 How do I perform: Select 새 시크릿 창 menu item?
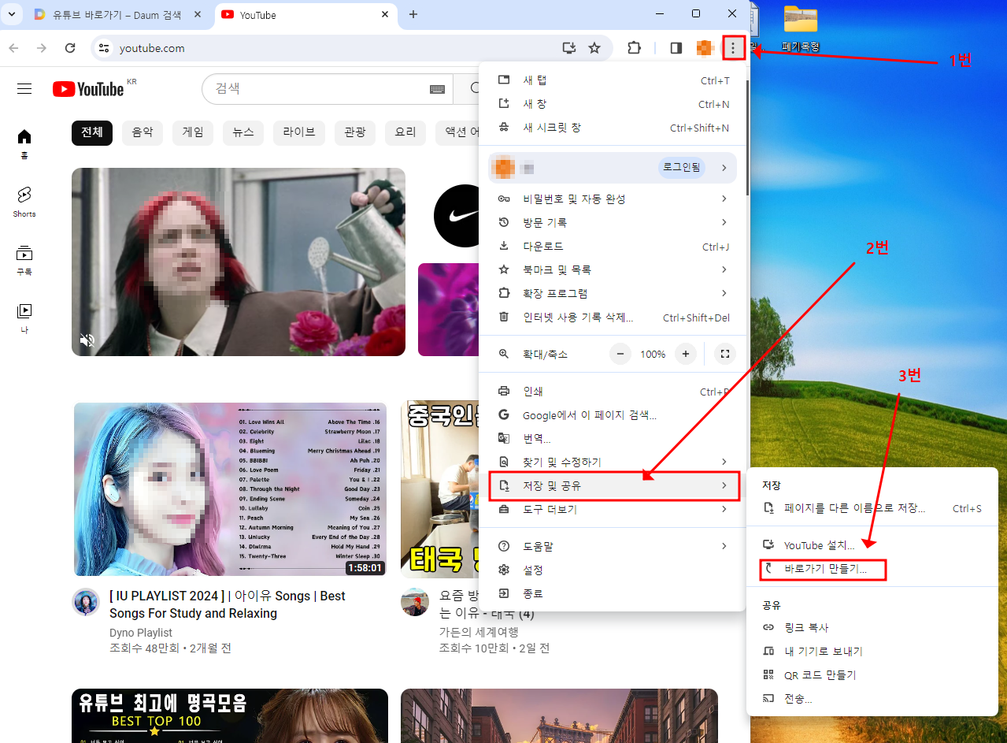tap(613, 128)
